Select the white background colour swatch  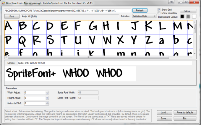(194, 16)
